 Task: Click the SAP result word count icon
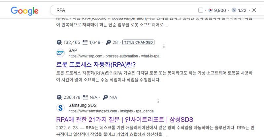click(x=85, y=42)
